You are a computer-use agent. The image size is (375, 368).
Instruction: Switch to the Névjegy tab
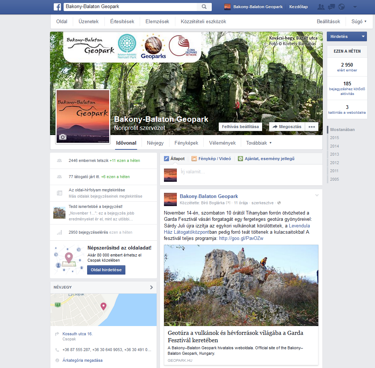[x=155, y=143]
